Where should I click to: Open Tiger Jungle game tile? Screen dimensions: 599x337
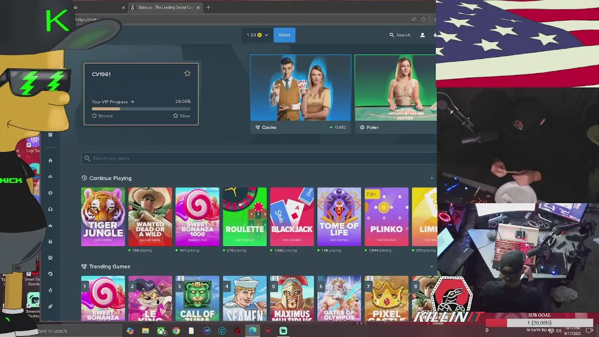click(103, 217)
